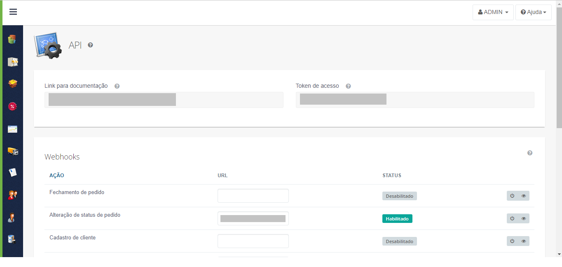
Task: Click the scrollbar down arrow
Action: click(x=559, y=254)
